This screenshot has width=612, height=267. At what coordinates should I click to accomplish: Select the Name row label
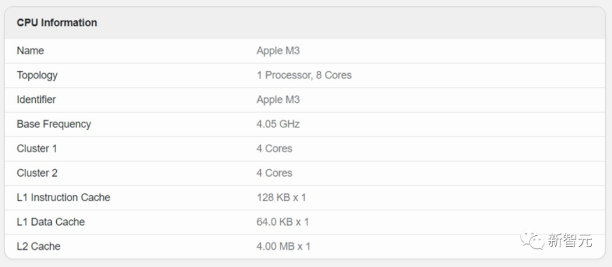tap(30, 51)
